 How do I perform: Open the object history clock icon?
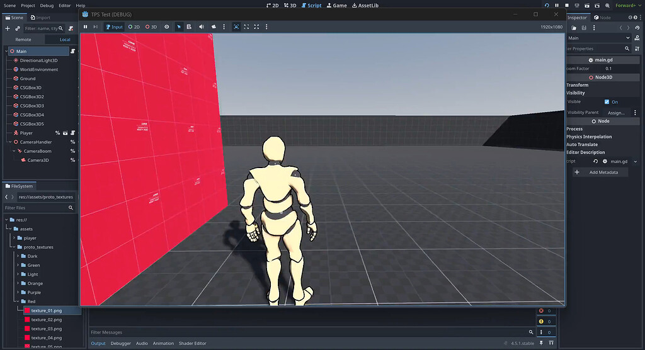[x=637, y=28]
